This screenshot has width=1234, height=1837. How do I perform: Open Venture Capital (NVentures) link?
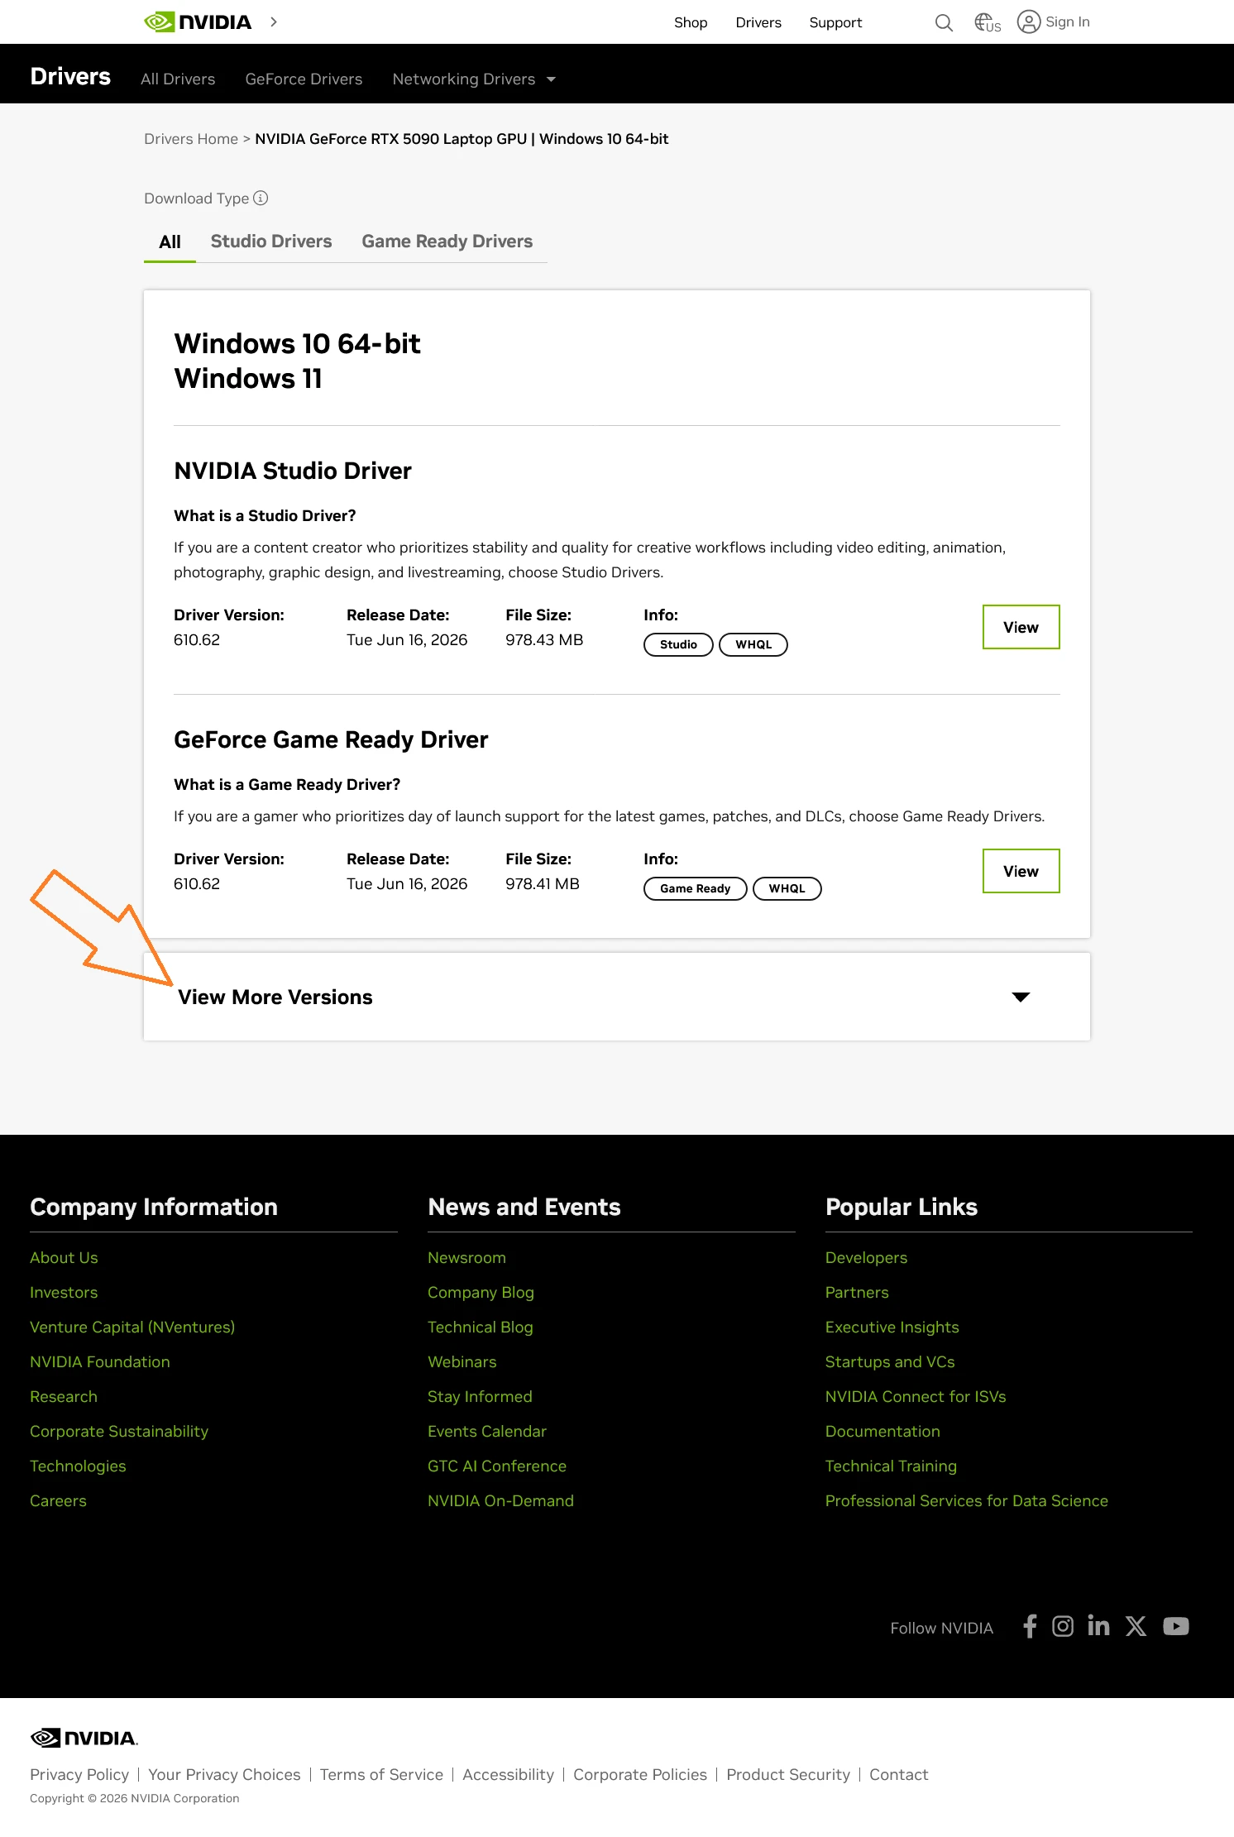[132, 1327]
